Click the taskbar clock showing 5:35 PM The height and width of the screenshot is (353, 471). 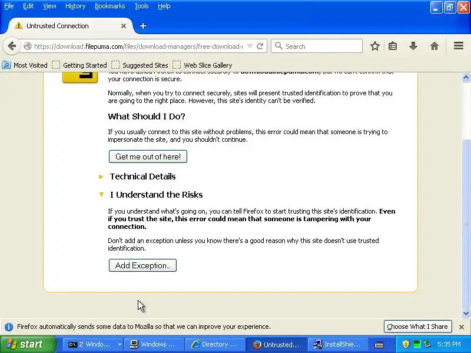coord(449,344)
